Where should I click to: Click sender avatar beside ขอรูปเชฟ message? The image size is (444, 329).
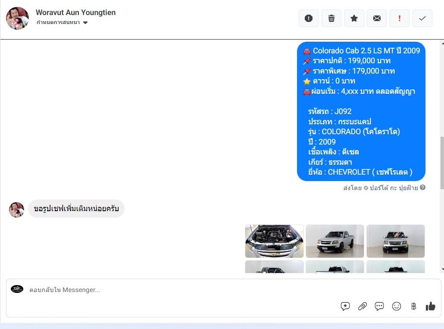coord(16,210)
